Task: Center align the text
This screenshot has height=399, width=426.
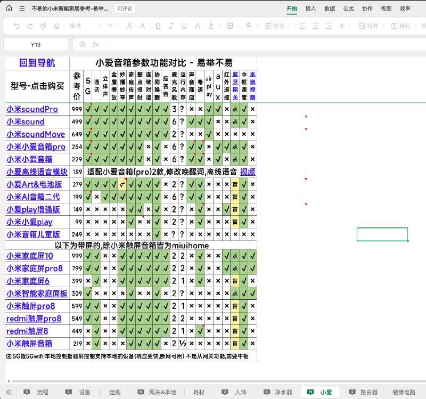Action: (315, 26)
